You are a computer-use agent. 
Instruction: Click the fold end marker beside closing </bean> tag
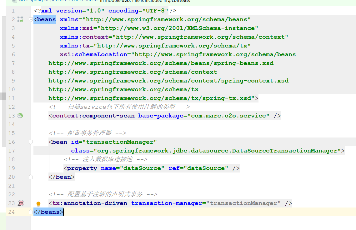(31, 177)
